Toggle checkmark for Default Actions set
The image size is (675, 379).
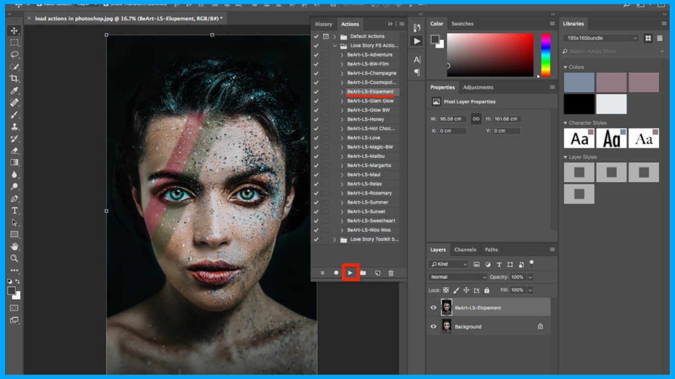pos(316,37)
